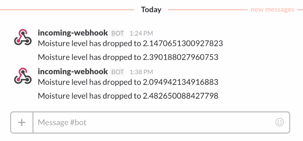Click the number 2.094942134916883 in the message
This screenshot has height=141, width=303.
coord(180,82)
